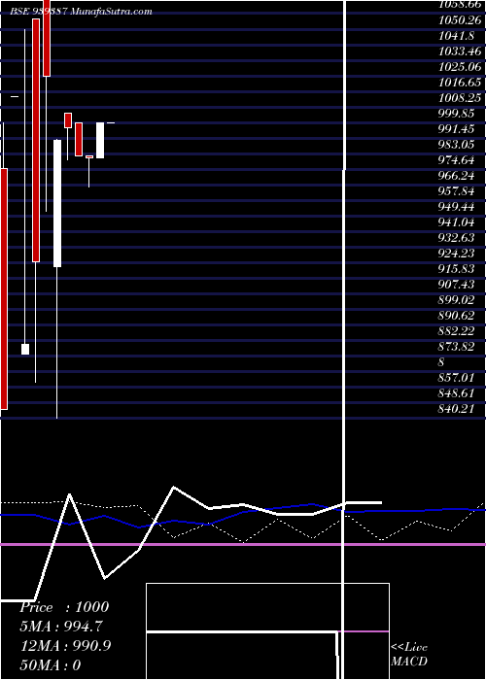Click the 957.84 price axis label
Screen dimensions: 486x680
(x=456, y=191)
